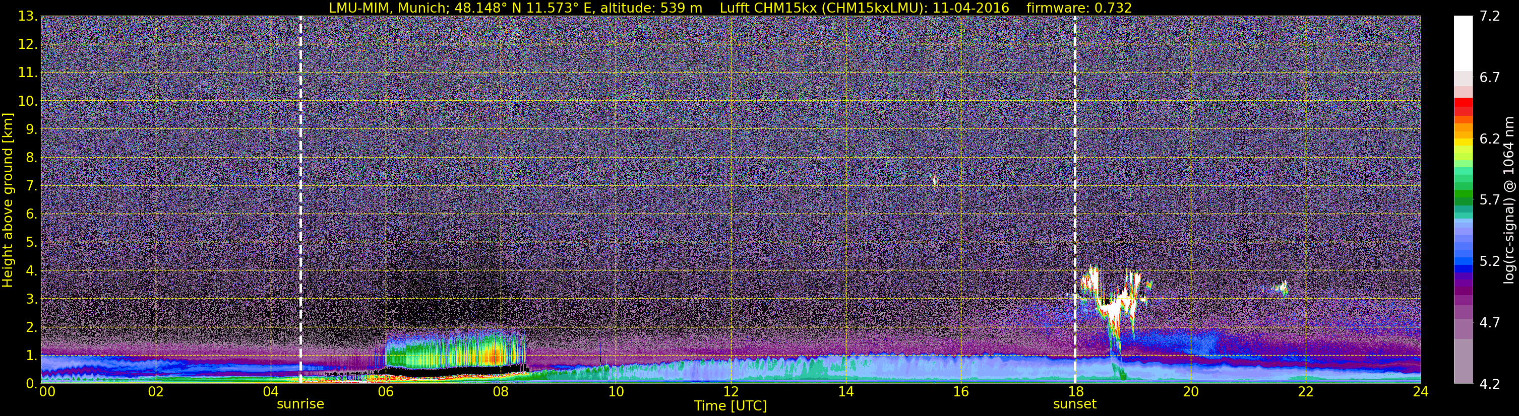Click the time axis tick label 20

(1191, 392)
